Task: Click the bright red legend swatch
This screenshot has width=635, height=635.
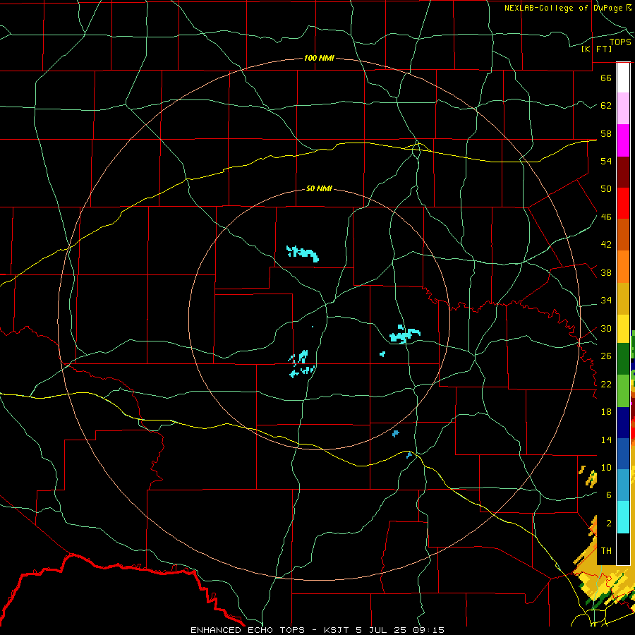Action: (623, 203)
